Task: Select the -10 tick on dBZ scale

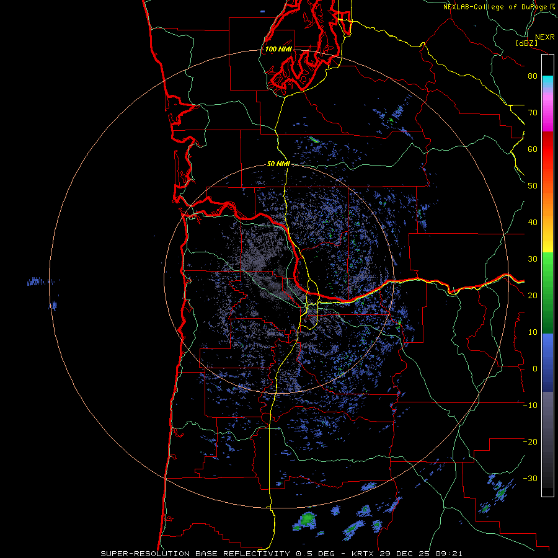Action: click(x=530, y=405)
